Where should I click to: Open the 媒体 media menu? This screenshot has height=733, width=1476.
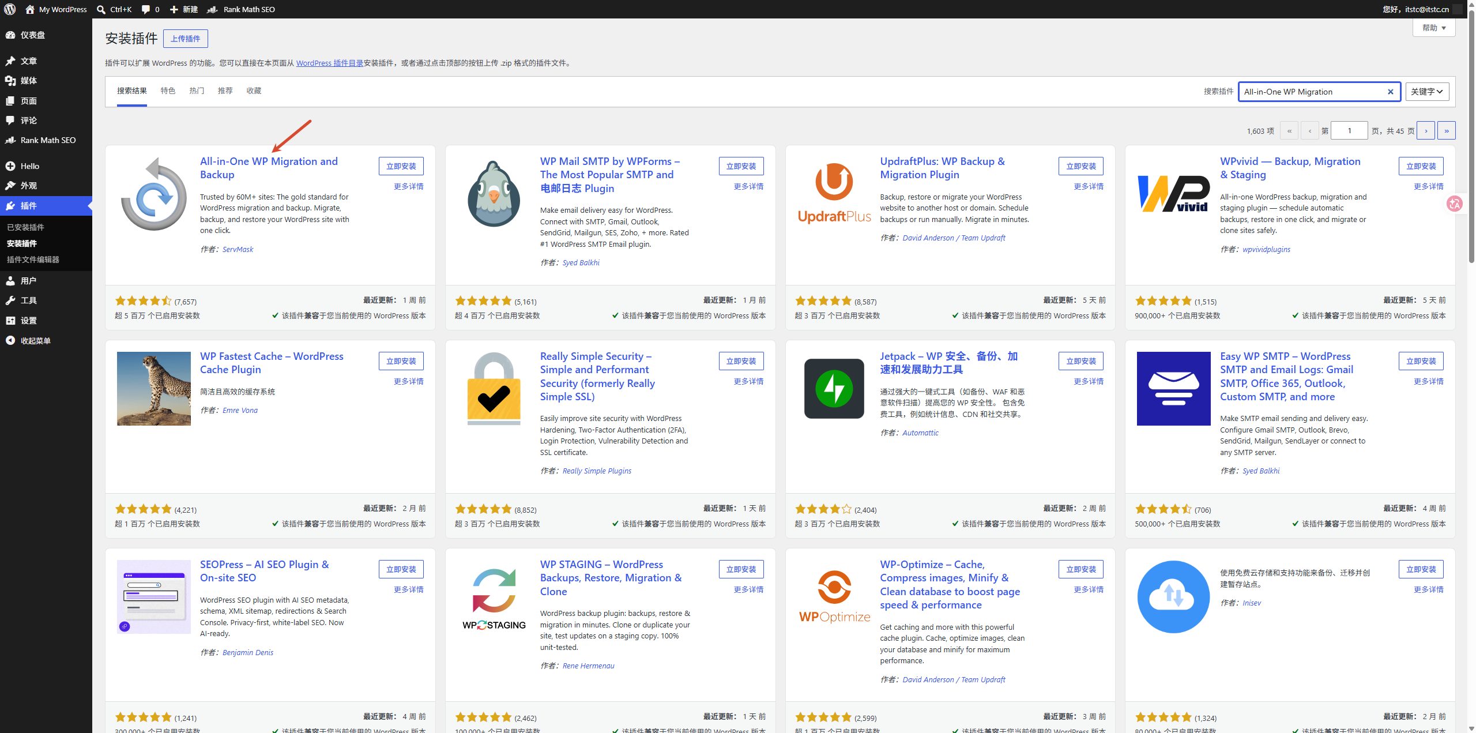click(x=46, y=81)
